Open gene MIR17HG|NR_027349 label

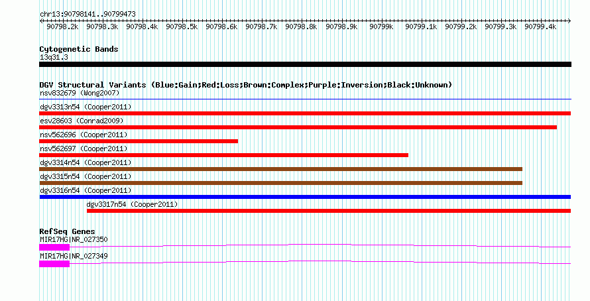click(x=74, y=256)
